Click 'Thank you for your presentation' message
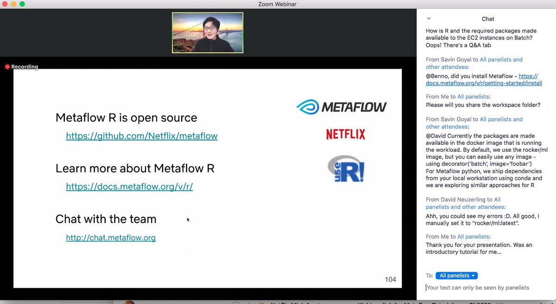This screenshot has height=304, width=556. point(479,248)
